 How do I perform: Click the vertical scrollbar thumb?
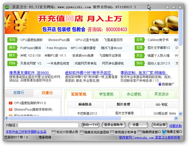(180, 27)
